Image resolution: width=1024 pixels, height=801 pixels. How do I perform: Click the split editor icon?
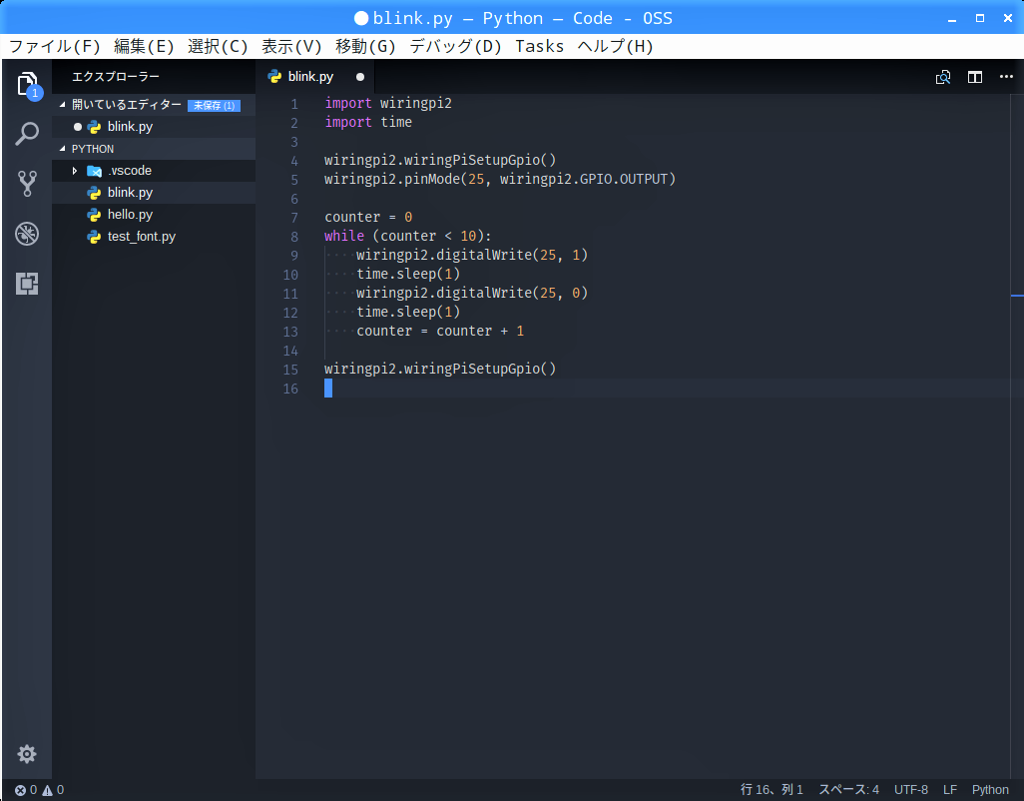pyautogui.click(x=975, y=77)
